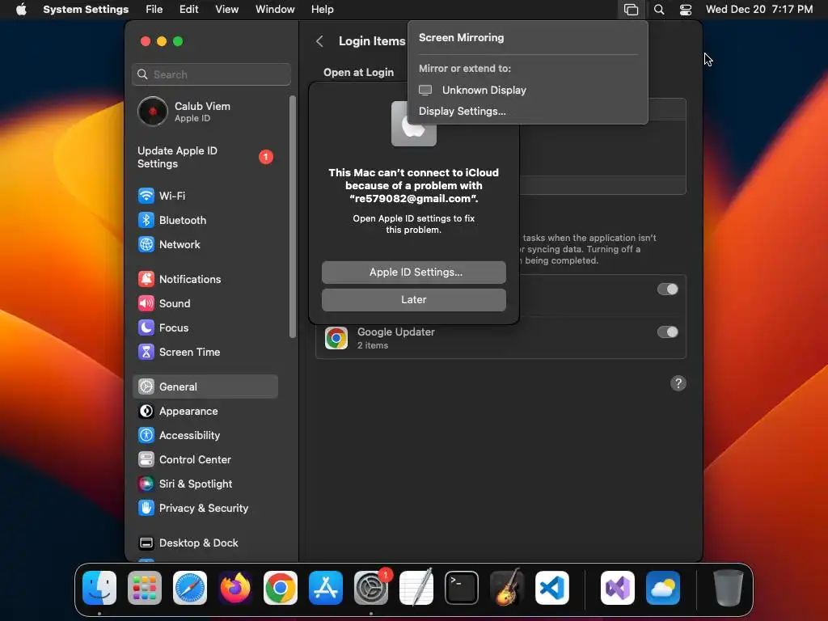The image size is (828, 621).
Task: Open the Apple menu
Action: (x=21, y=10)
